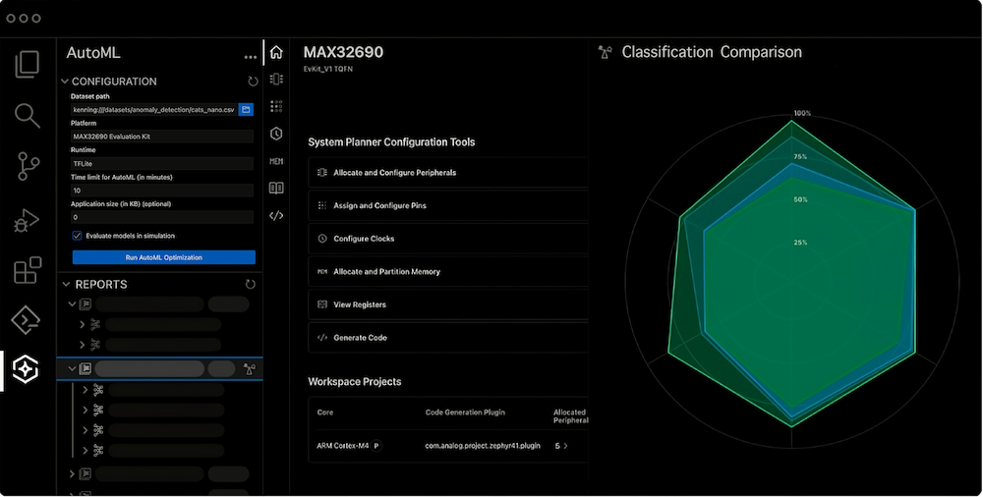Refresh the CONFIGURATION section
Viewport: 983px width, 497px height.
(253, 82)
